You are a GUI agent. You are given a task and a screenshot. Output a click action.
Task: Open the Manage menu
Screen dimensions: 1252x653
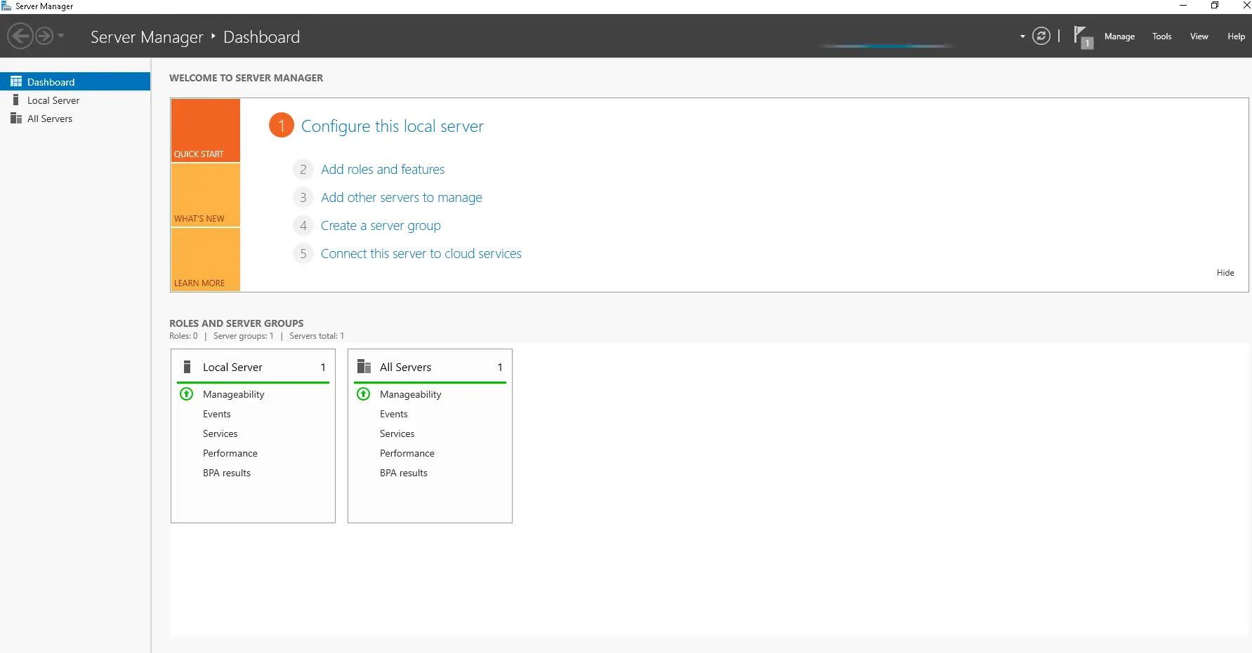pyautogui.click(x=1119, y=36)
